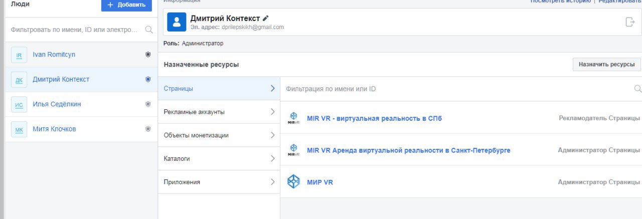Click chevron next to Объекты монетизации
The height and width of the screenshot is (219, 642).
click(x=272, y=135)
